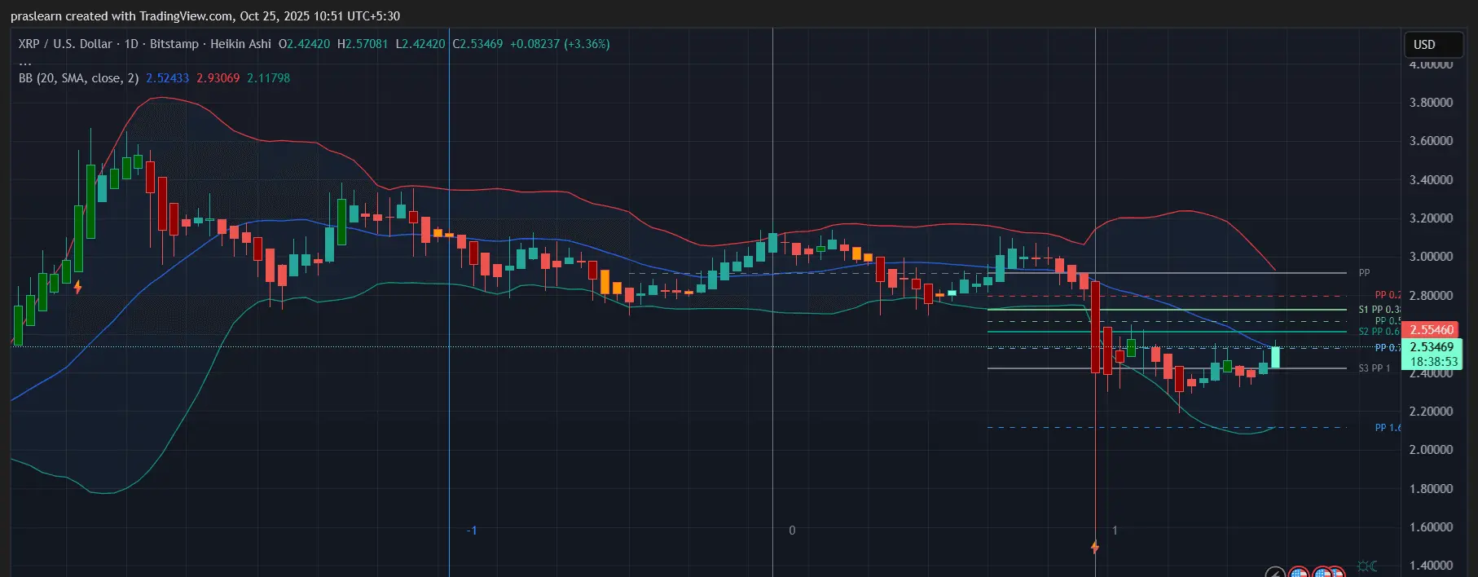Screen dimensions: 1478x577
Task: Click the close value C2.53469 in legend
Action: [x=477, y=44]
